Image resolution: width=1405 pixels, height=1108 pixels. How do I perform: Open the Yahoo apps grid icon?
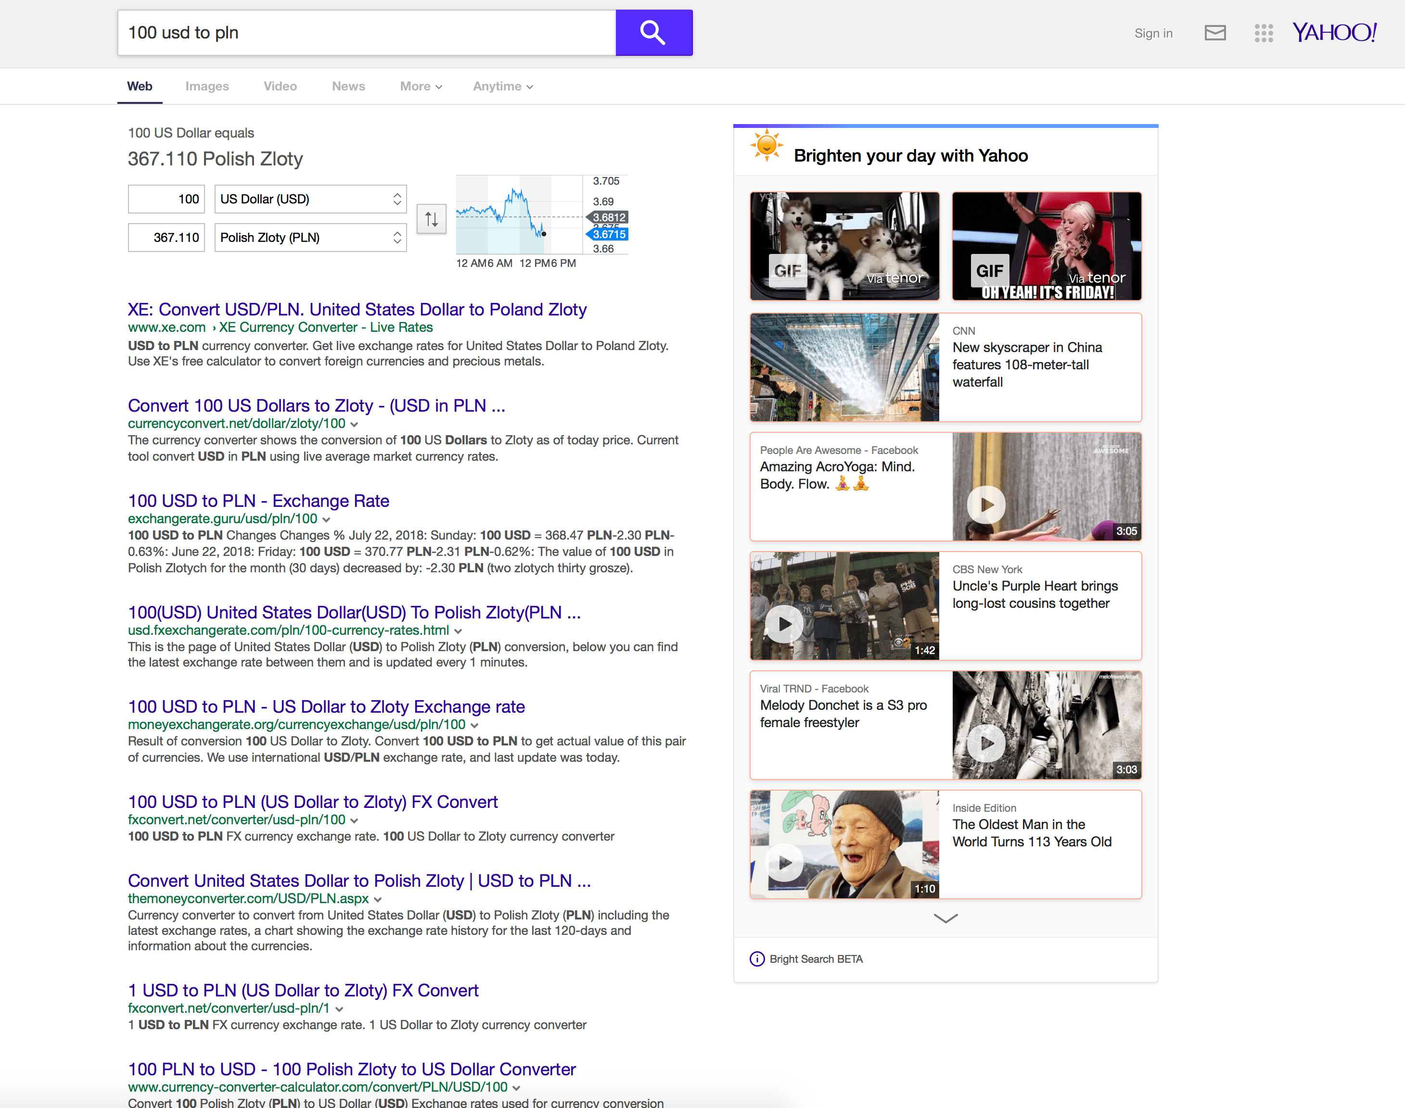[x=1263, y=33]
